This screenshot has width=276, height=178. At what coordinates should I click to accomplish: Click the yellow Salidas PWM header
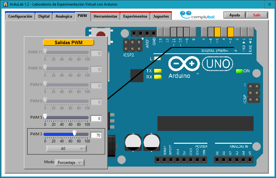(x=68, y=42)
